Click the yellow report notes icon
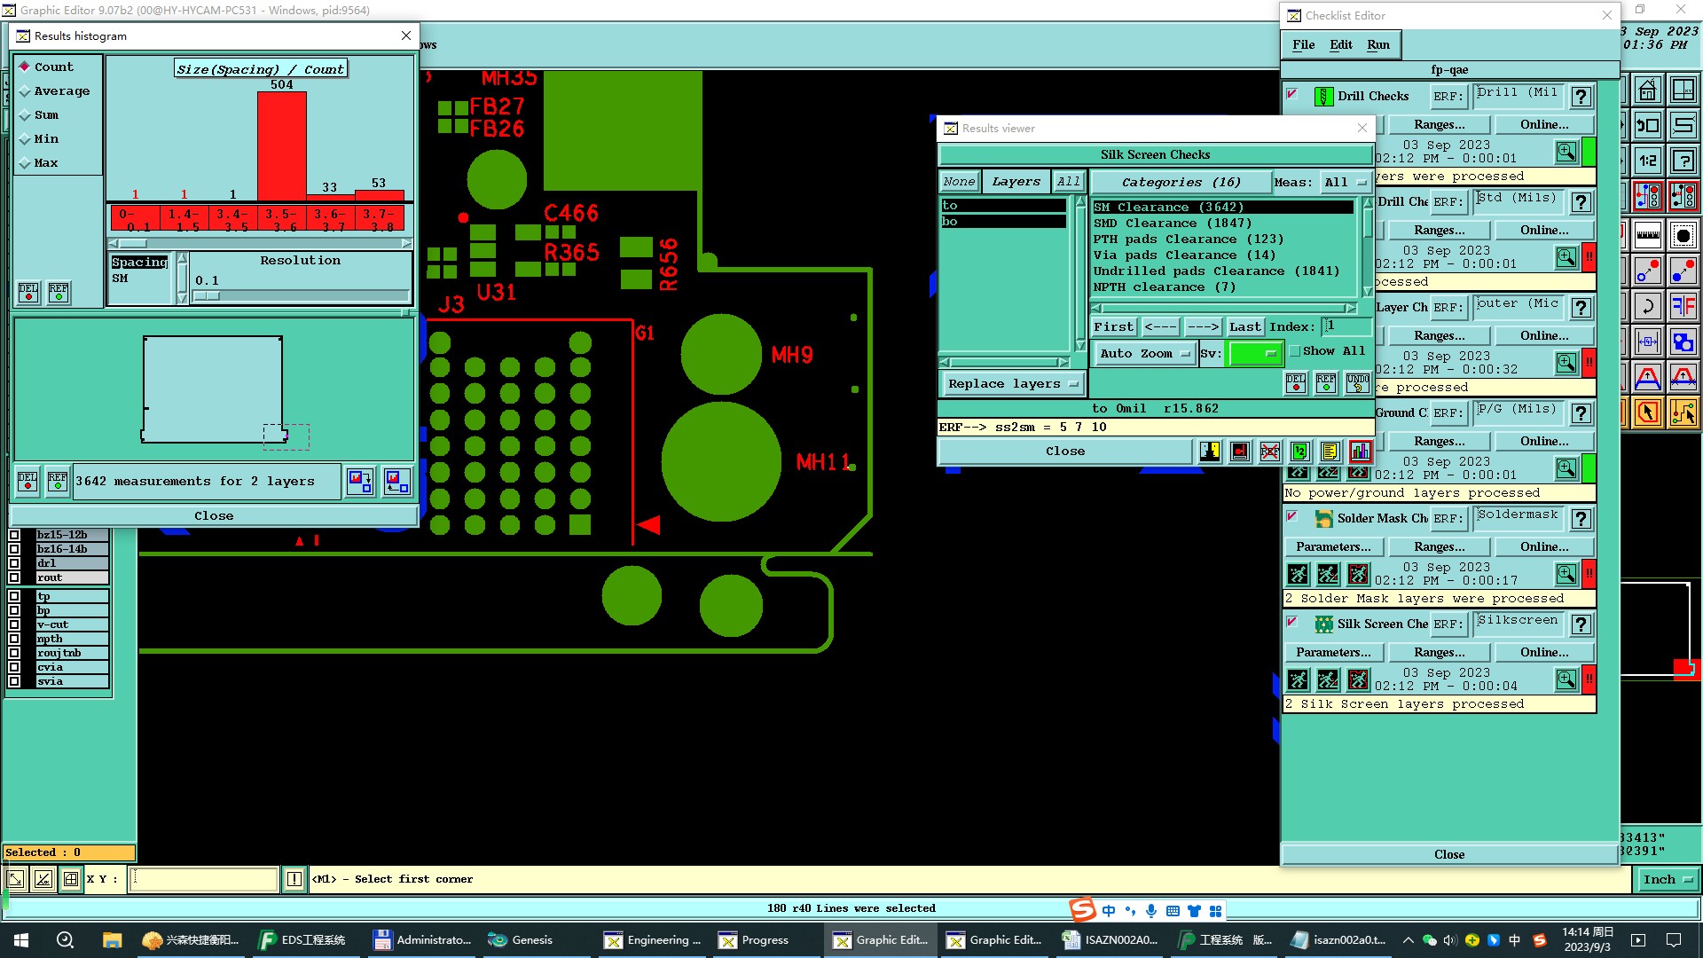The width and height of the screenshot is (1703, 958). tap(1330, 452)
